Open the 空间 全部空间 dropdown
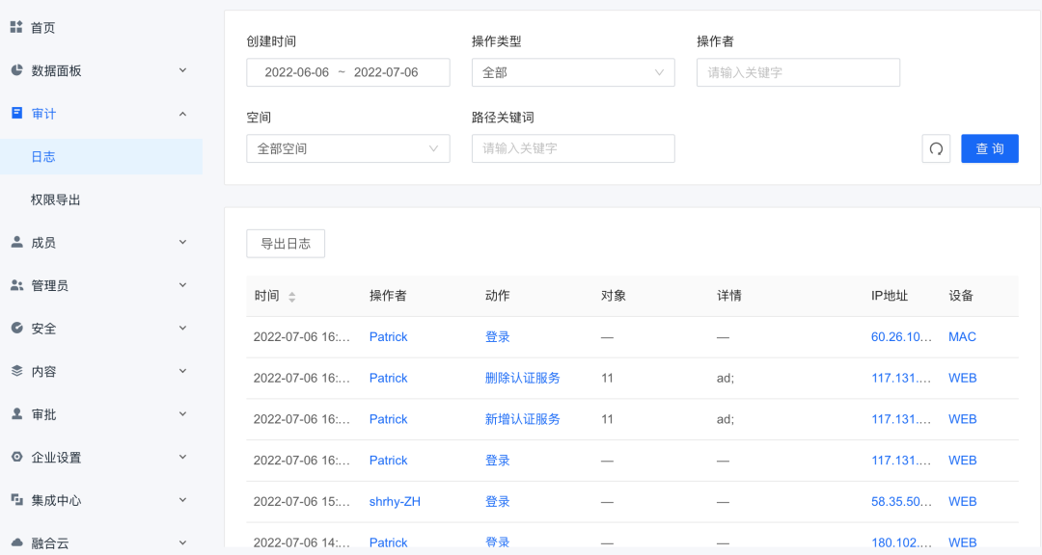 click(347, 148)
